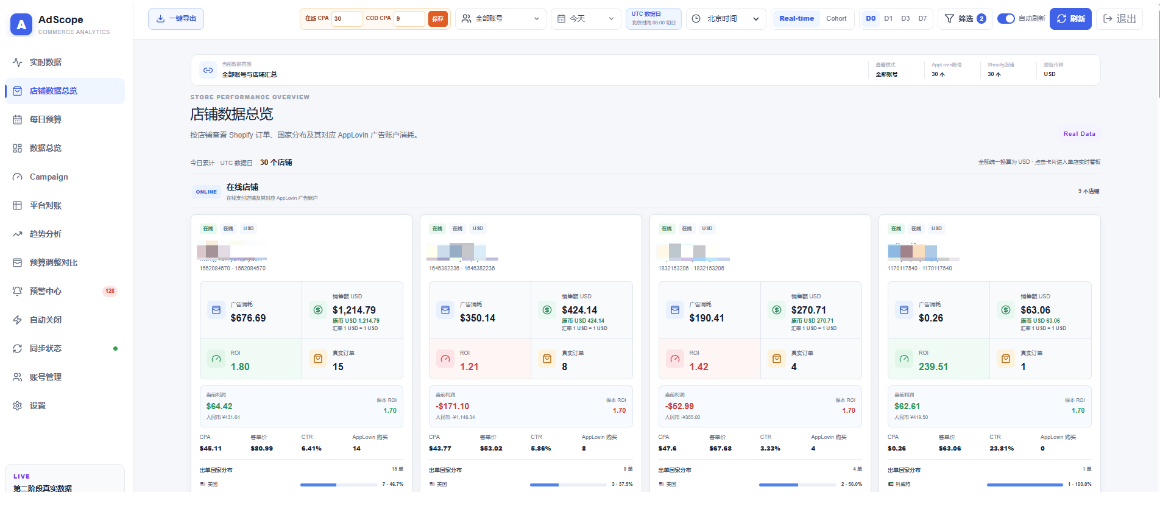Switch to the Cohort view tab

click(836, 19)
